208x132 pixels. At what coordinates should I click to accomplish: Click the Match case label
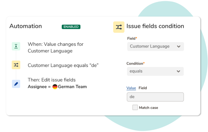148,108
